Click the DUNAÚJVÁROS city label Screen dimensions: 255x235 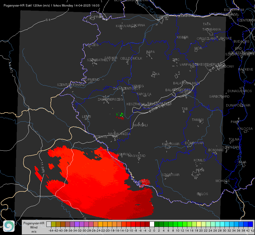[240, 91]
